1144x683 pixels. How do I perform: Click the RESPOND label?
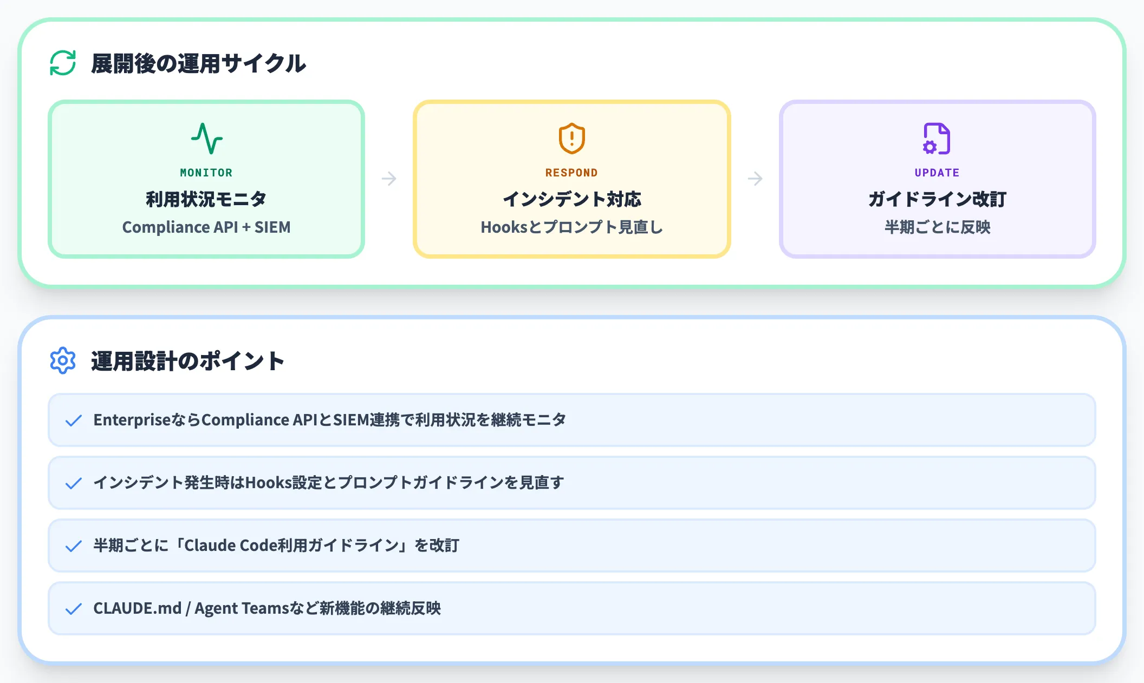click(x=571, y=173)
